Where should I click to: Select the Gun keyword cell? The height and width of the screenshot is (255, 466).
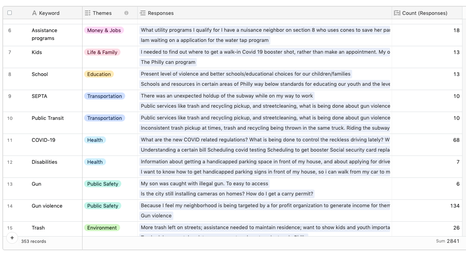click(55, 189)
